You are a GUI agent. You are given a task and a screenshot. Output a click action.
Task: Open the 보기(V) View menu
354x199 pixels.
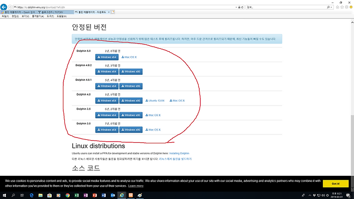pos(25,16)
